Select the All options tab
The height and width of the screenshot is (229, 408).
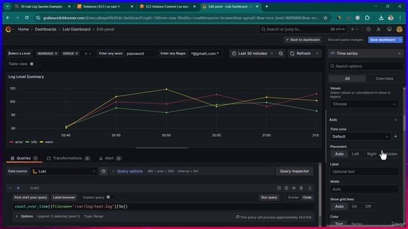click(347, 79)
